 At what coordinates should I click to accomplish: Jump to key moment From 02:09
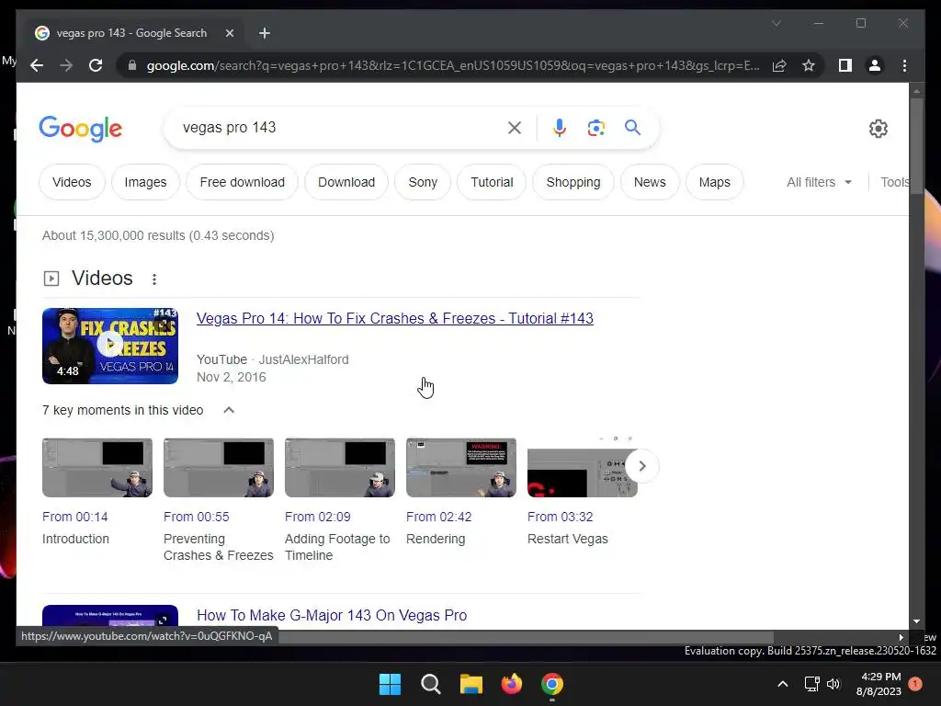[317, 517]
